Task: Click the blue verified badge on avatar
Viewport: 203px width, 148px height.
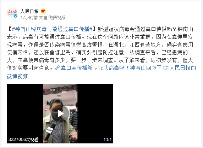Action: coord(16,16)
